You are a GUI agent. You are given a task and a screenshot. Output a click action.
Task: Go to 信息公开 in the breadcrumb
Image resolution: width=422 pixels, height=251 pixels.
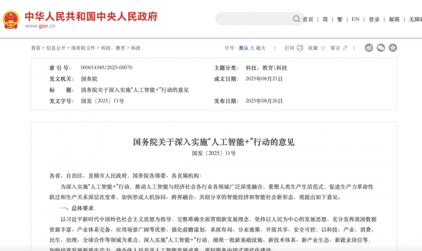56,48
